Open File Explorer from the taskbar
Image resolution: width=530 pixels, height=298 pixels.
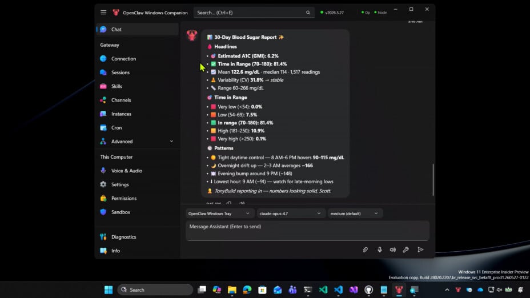(232, 290)
